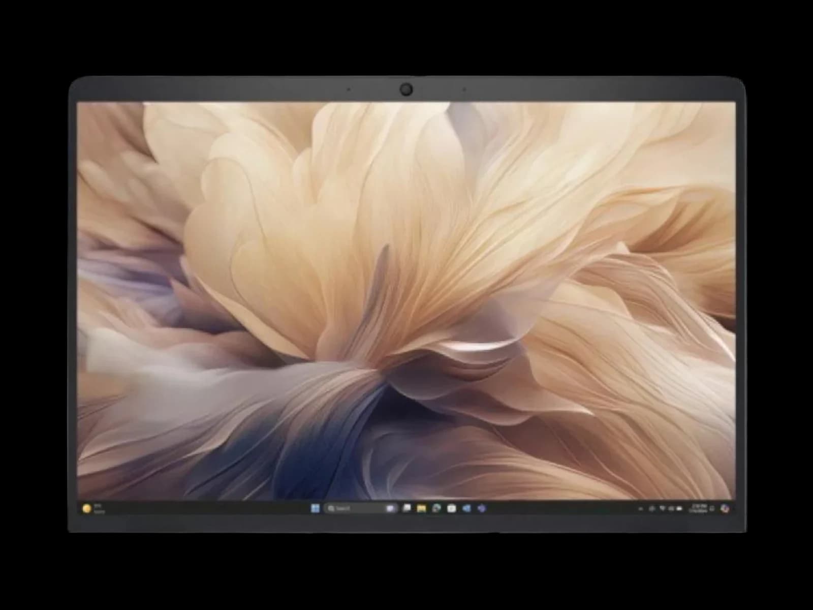Open the notifications bell icon

tap(712, 509)
